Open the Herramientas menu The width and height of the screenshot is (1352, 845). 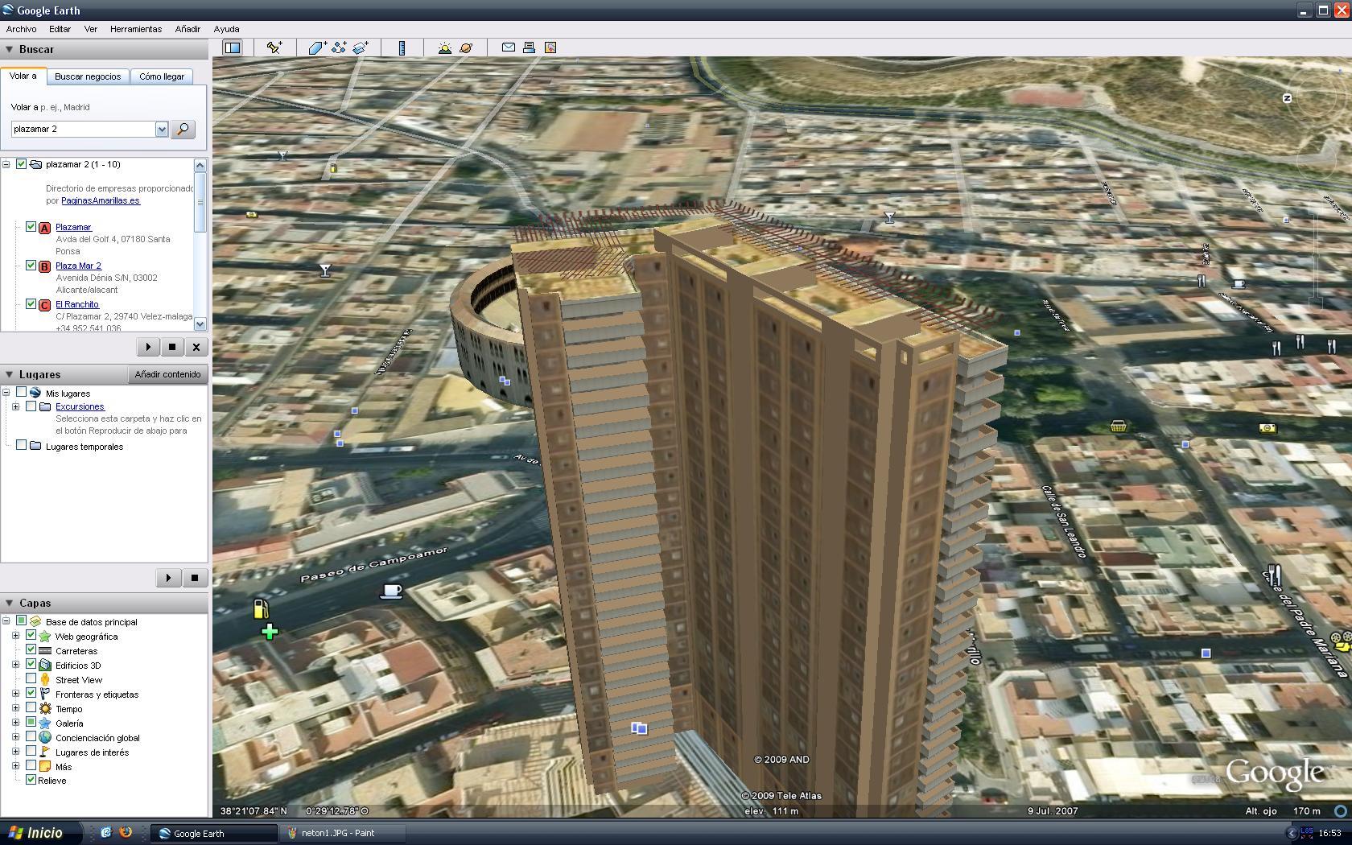[x=135, y=29]
